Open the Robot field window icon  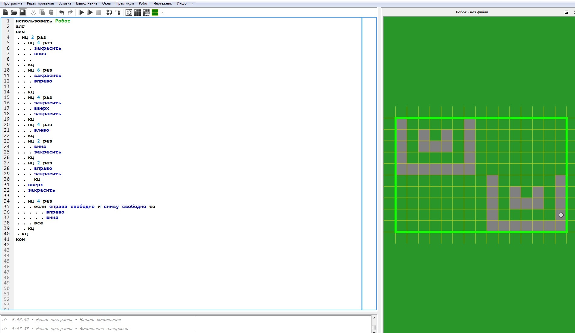(137, 12)
